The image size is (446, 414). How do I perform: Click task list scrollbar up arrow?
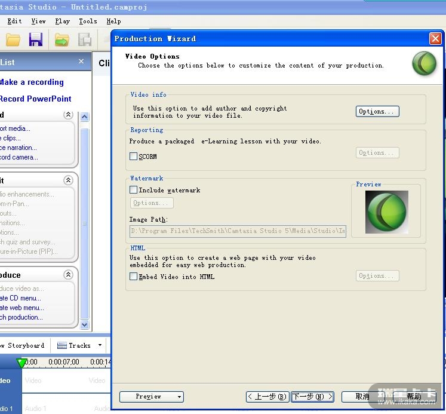click(85, 116)
